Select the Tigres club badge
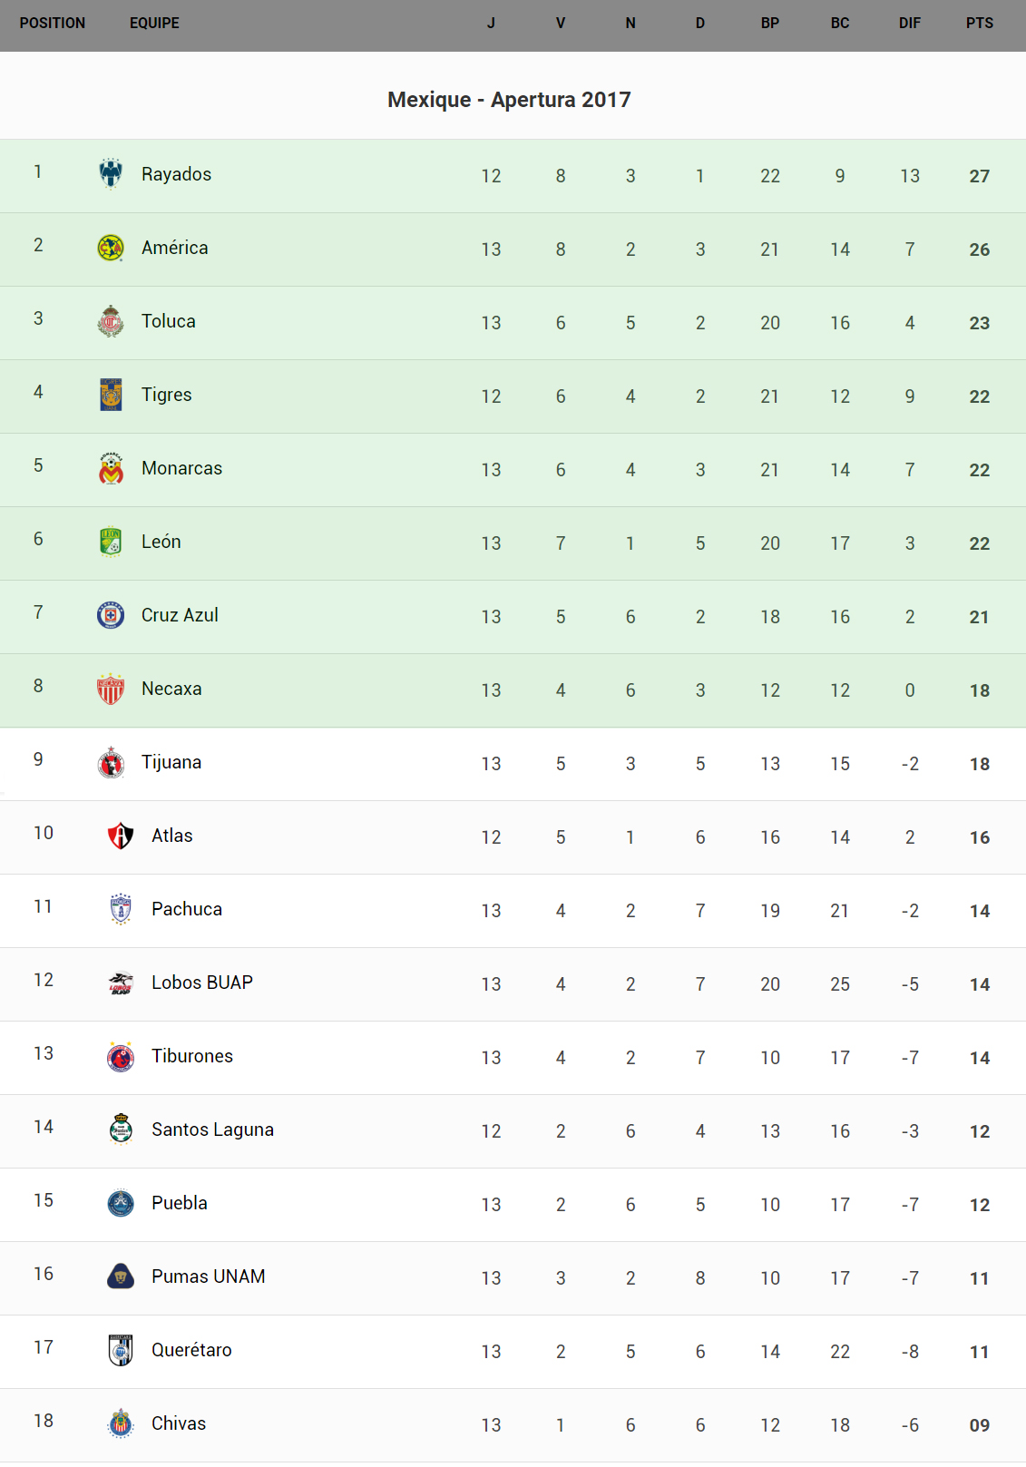This screenshot has width=1026, height=1467. (x=111, y=395)
